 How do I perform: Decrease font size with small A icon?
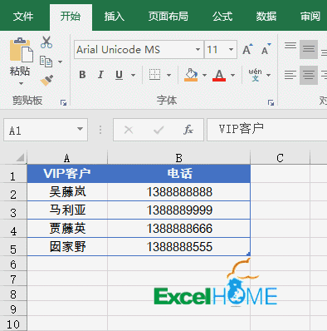(x=266, y=49)
